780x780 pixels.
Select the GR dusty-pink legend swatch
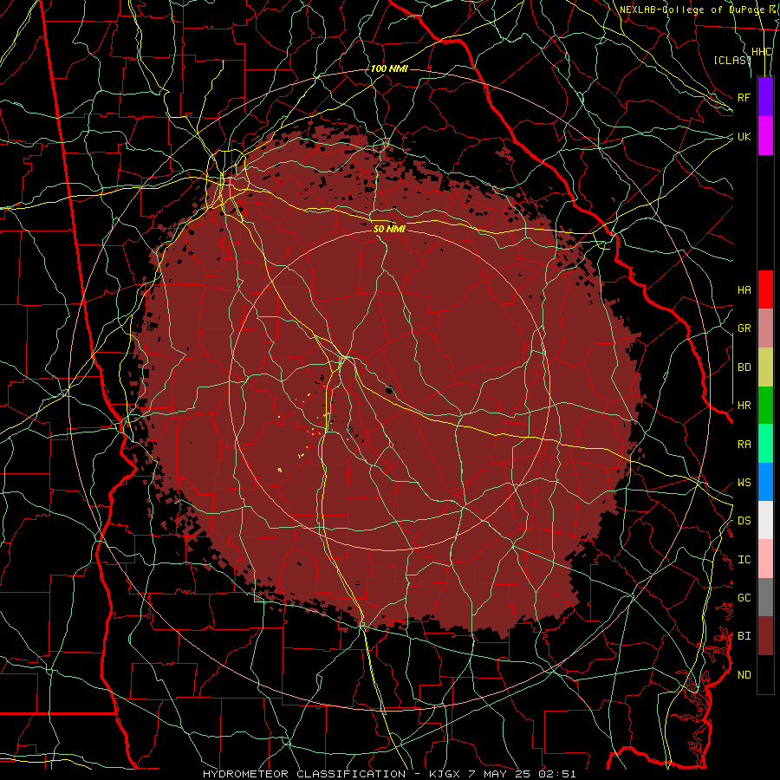click(x=765, y=328)
